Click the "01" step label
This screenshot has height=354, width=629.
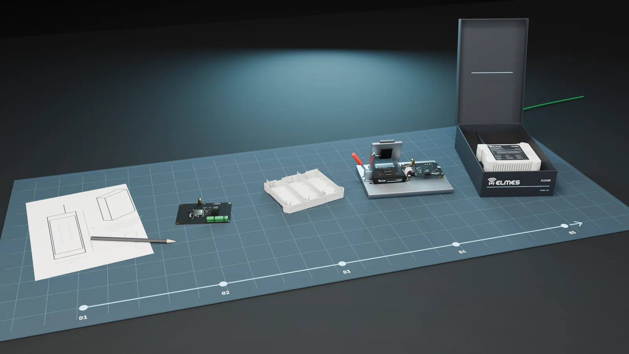click(83, 317)
